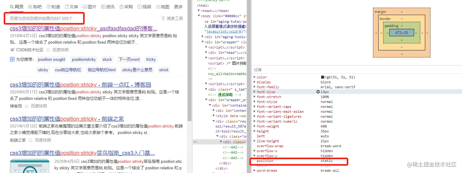Viewport: 462px width, 173px height.
Task: Click the 菜鸟指南 result thumbnail image
Action: [30, 166]
